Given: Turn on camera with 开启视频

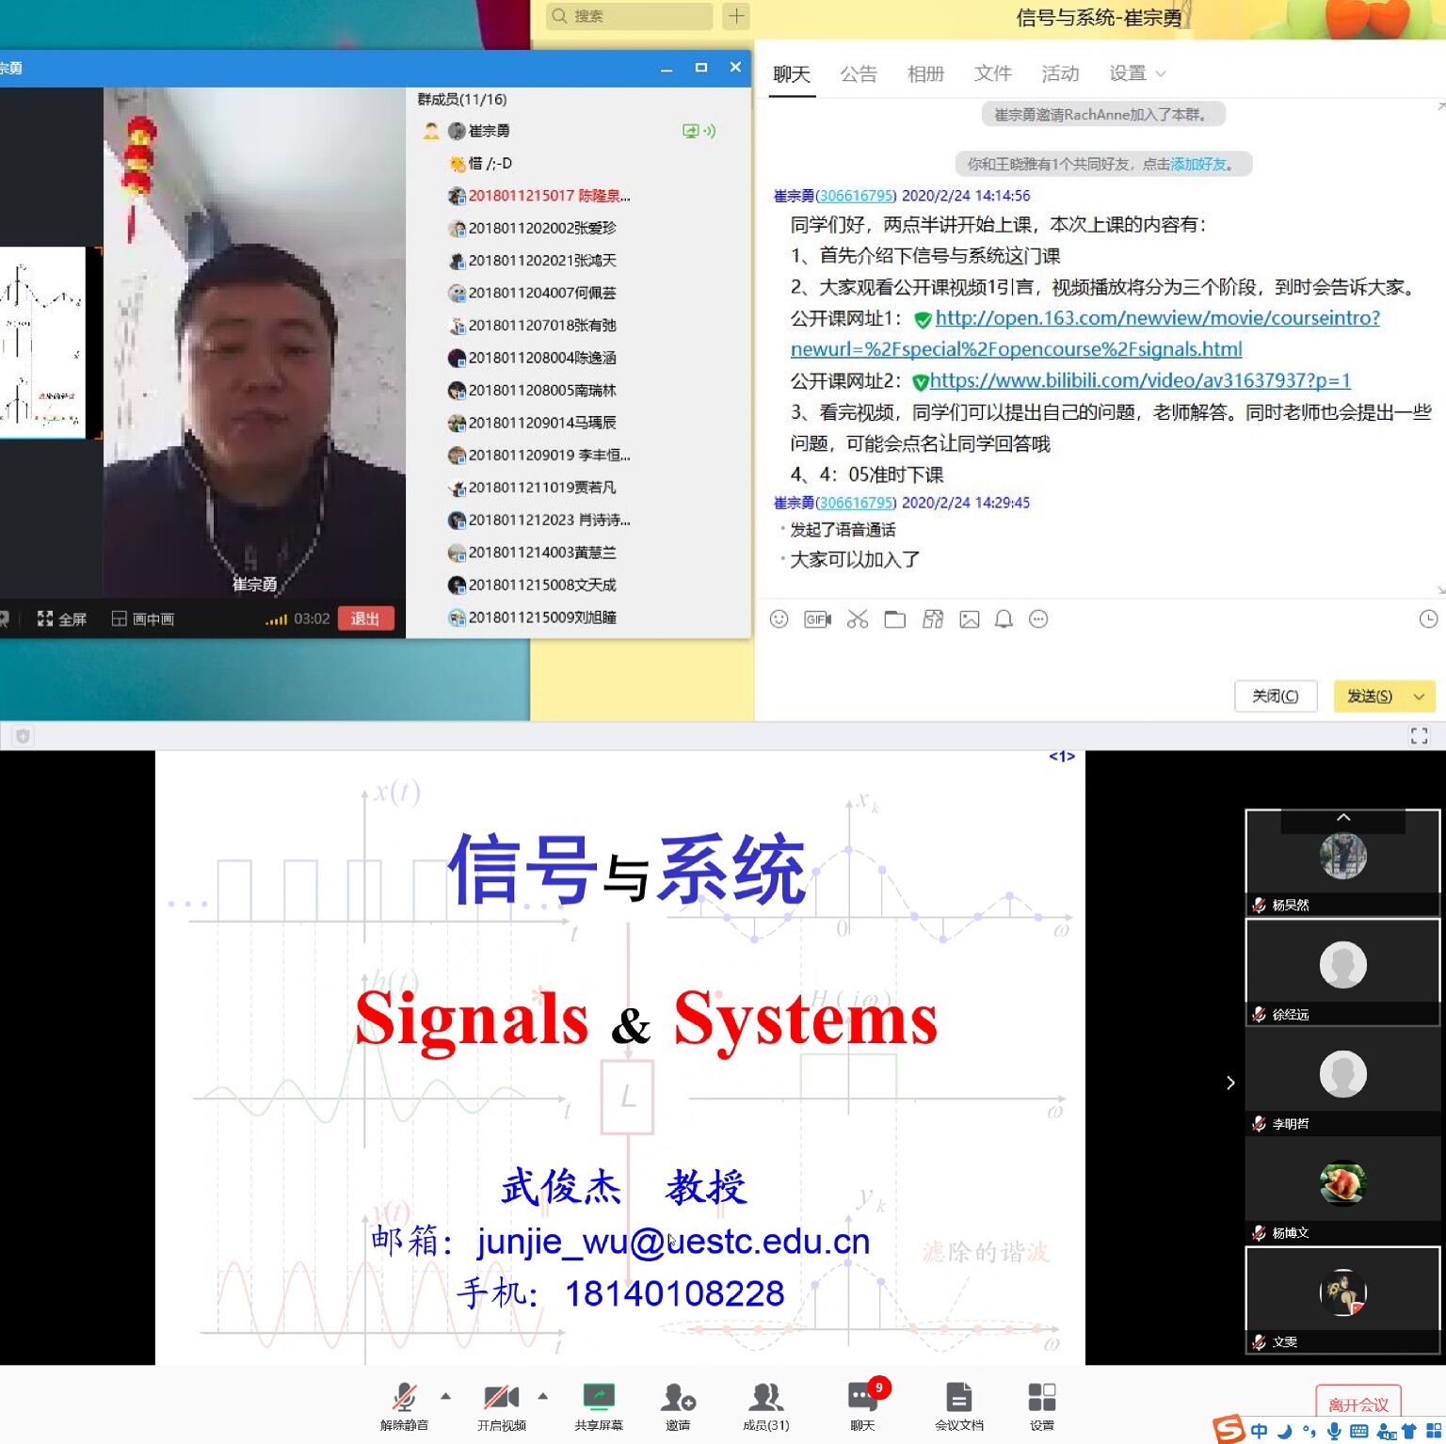Looking at the screenshot, I should tap(501, 1398).
